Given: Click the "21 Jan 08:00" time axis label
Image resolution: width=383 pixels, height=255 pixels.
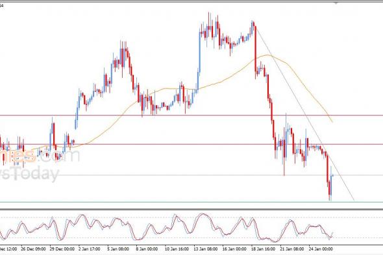Looking at the screenshot, I should [x=292, y=249].
